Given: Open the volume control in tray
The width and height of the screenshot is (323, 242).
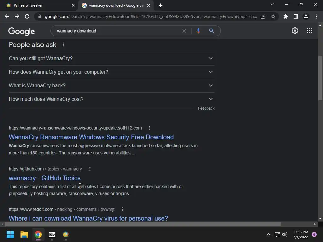Looking at the screenshot, I should pos(285,234).
